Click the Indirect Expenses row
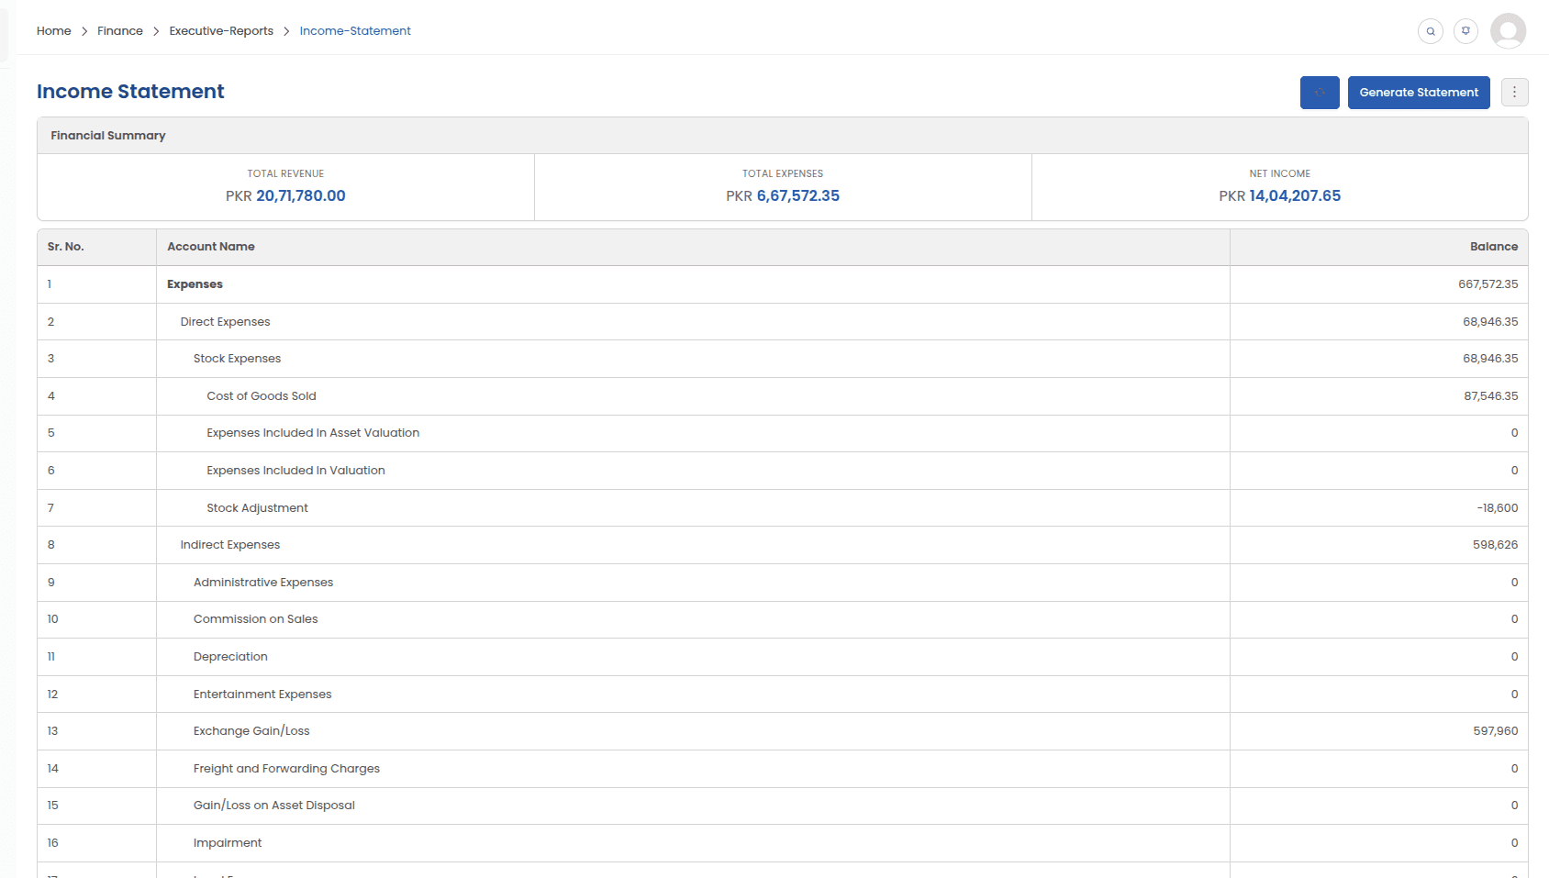The height and width of the screenshot is (878, 1549). (230, 545)
